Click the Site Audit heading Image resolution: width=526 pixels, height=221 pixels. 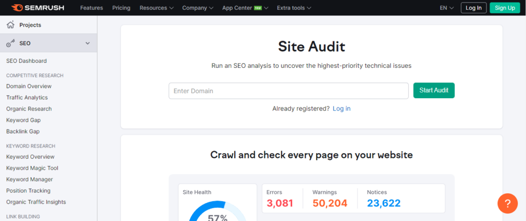(x=311, y=46)
